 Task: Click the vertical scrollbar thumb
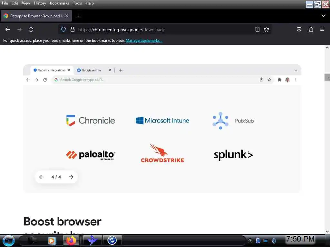(327, 77)
